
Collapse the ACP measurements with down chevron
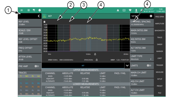(127, 66)
